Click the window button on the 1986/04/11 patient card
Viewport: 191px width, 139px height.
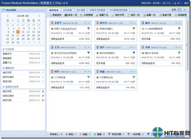(86, 72)
